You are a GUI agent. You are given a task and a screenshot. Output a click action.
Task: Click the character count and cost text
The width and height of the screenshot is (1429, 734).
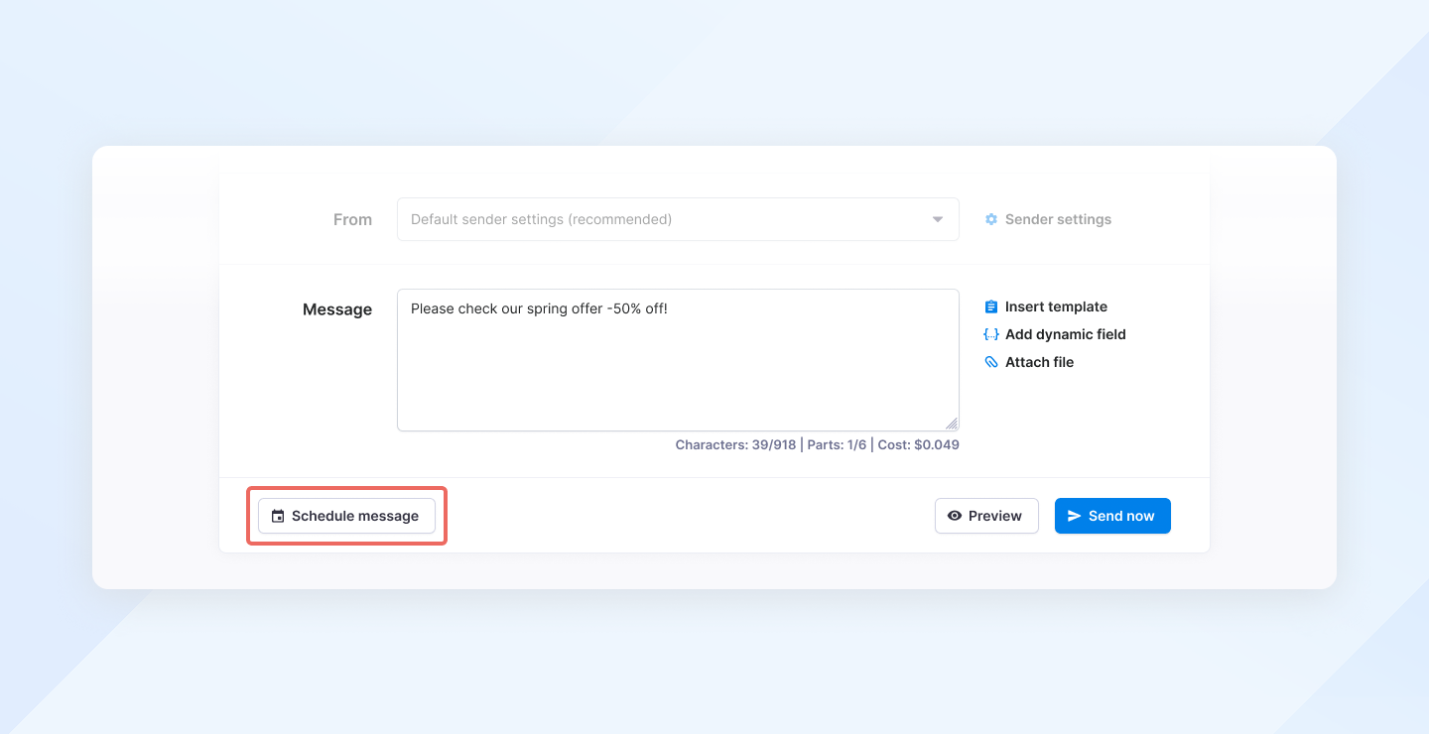point(817,445)
